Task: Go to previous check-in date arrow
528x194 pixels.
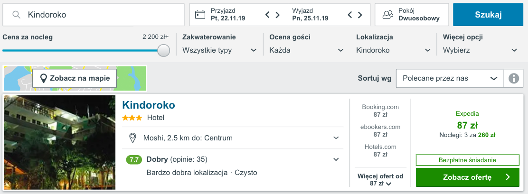Action: pyautogui.click(x=268, y=15)
